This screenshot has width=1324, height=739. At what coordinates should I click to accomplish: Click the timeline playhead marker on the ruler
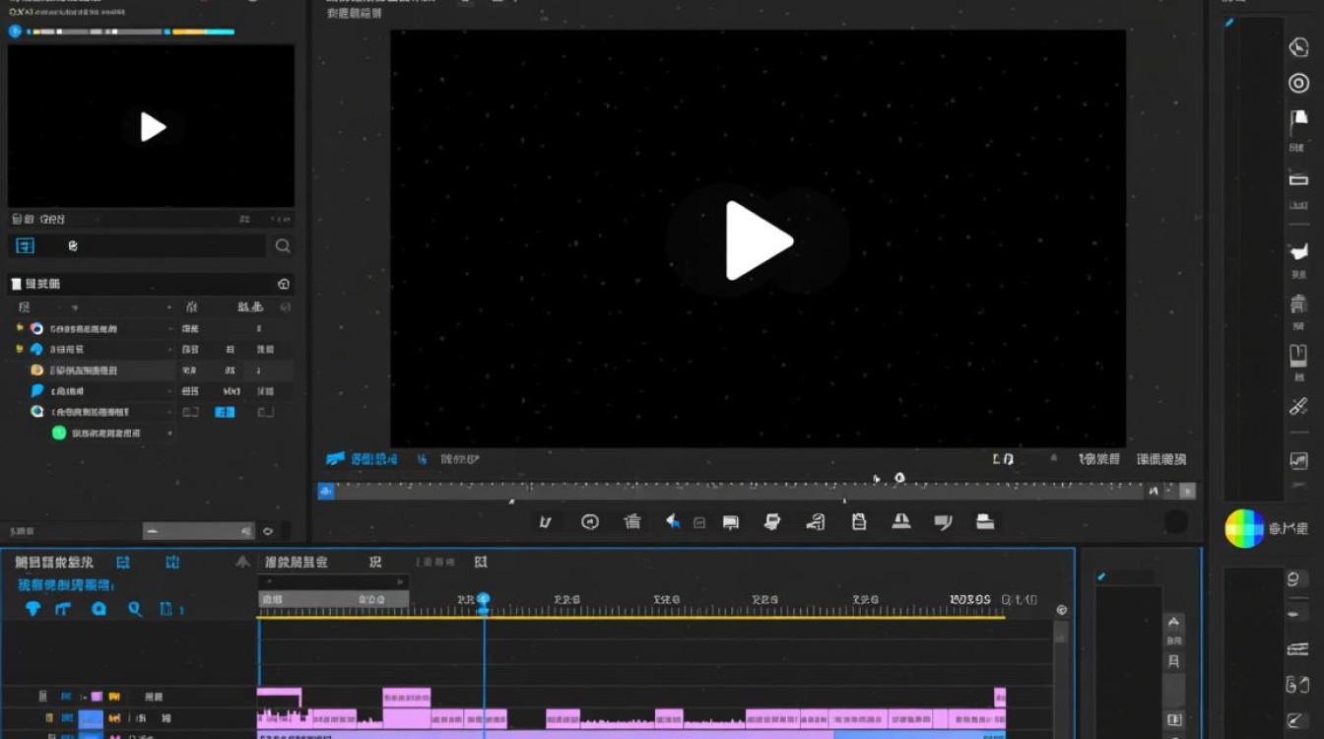[x=484, y=599]
